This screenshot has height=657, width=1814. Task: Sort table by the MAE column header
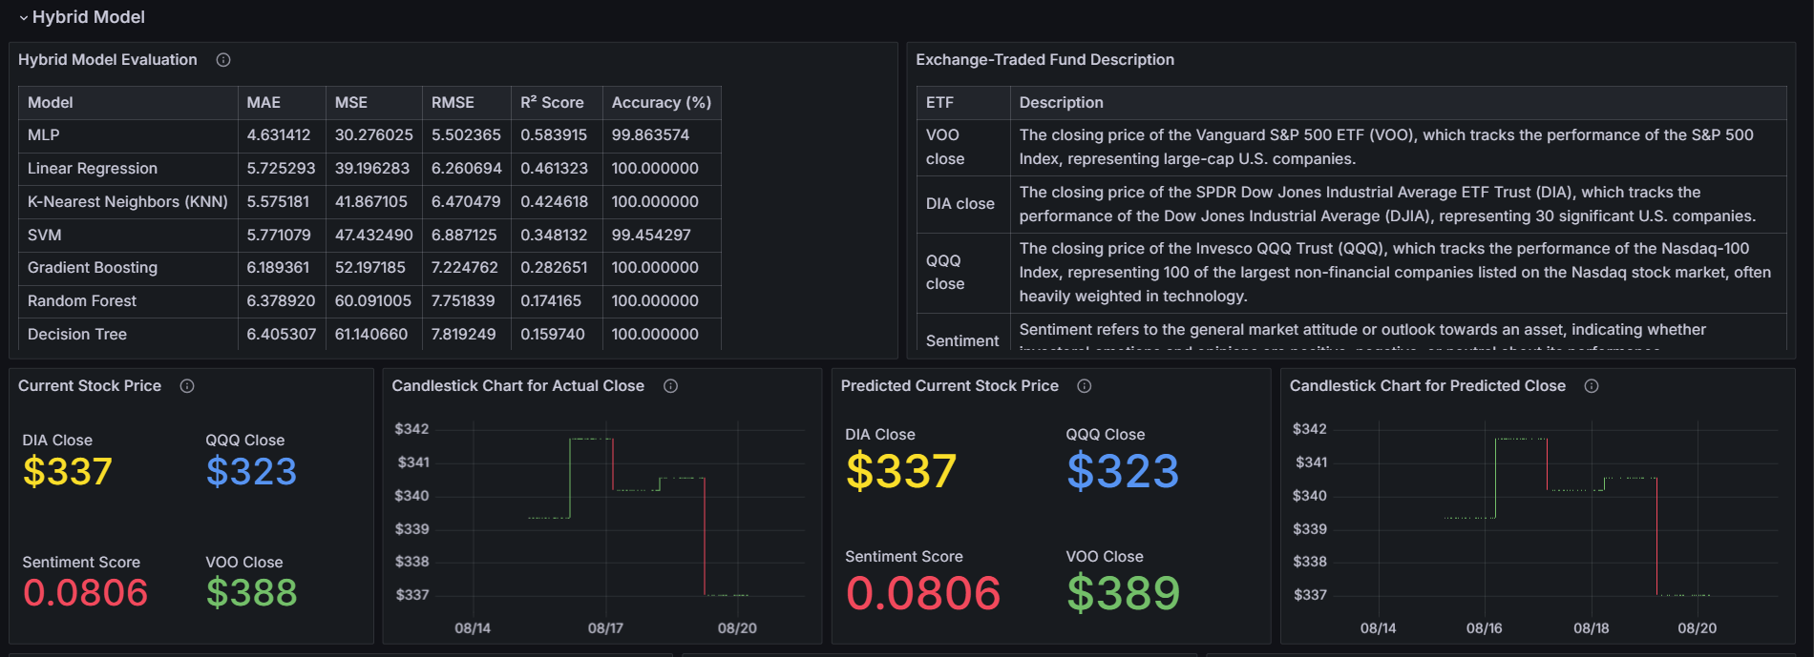(264, 103)
